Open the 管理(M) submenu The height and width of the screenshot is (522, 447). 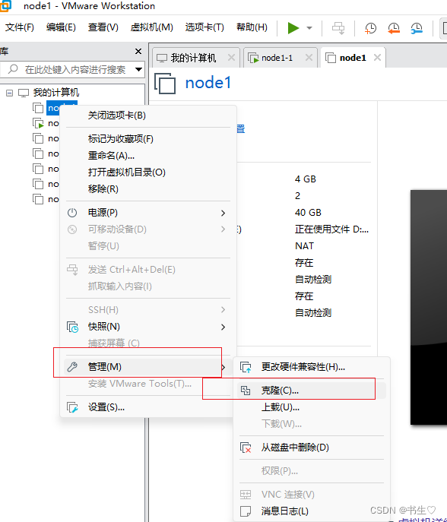(148, 367)
